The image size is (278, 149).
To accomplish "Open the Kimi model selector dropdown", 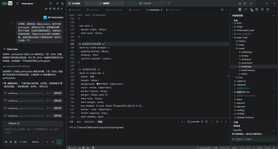I will click(x=37, y=142).
